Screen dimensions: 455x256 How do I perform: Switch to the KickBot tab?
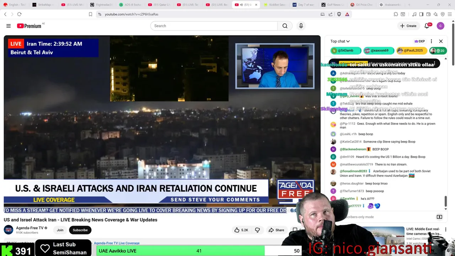point(275,5)
